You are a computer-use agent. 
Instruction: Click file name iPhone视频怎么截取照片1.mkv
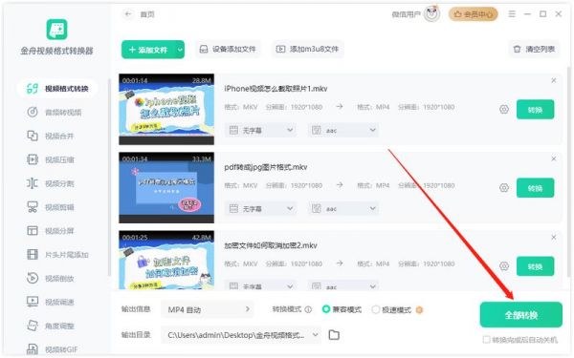(x=276, y=89)
